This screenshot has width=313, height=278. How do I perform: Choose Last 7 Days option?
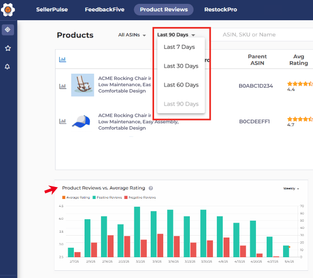coord(179,47)
